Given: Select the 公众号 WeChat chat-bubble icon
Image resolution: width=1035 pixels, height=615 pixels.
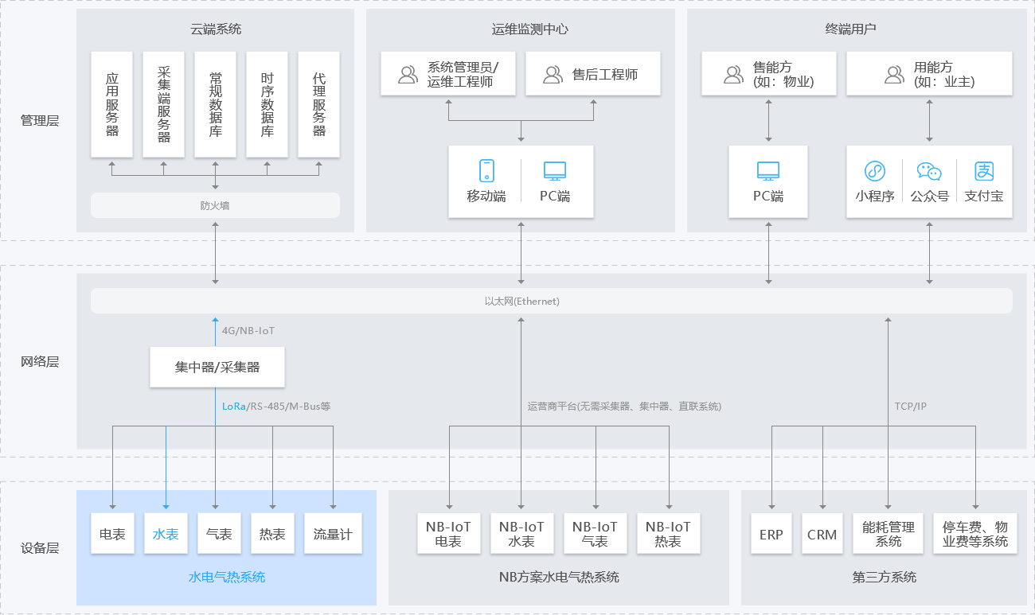Looking at the screenshot, I should coord(929,171).
